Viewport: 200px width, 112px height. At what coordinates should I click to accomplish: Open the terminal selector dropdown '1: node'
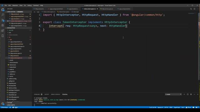[173, 94]
